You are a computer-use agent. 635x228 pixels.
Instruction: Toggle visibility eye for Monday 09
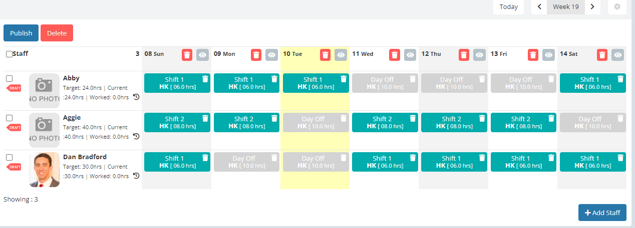pyautogui.click(x=271, y=55)
